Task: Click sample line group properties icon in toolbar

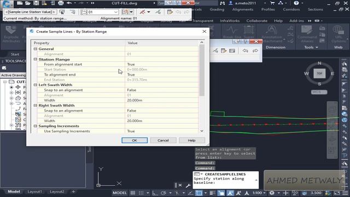Action: tap(62, 12)
